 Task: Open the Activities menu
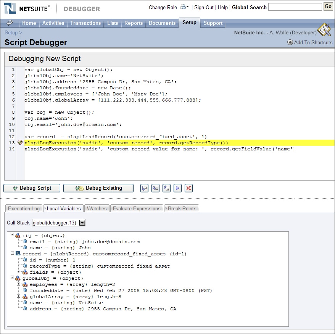click(x=53, y=23)
